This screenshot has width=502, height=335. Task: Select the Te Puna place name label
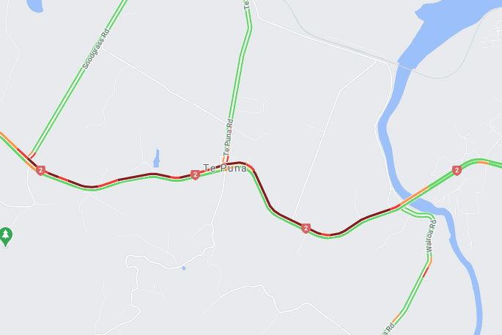[225, 168]
